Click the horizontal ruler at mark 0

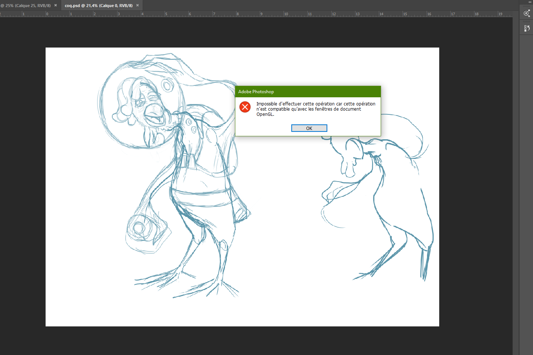[x=47, y=14]
